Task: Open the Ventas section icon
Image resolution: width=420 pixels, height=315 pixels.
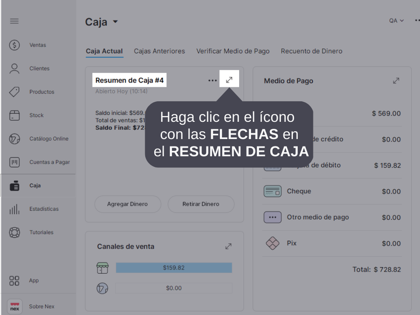Action: 14,45
